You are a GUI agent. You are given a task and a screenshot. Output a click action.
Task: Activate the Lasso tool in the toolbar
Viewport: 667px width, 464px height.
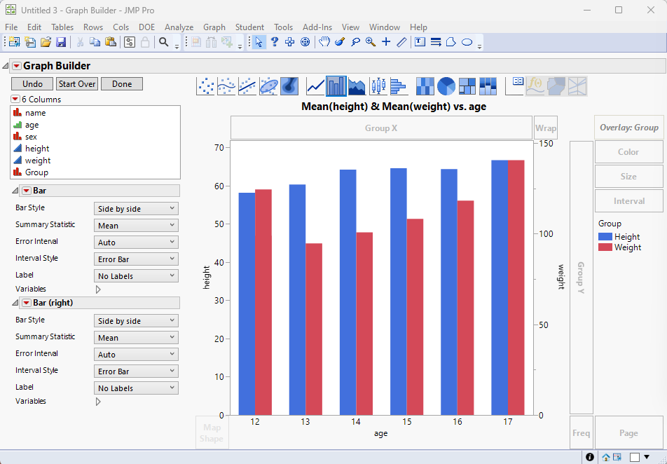[357, 41]
